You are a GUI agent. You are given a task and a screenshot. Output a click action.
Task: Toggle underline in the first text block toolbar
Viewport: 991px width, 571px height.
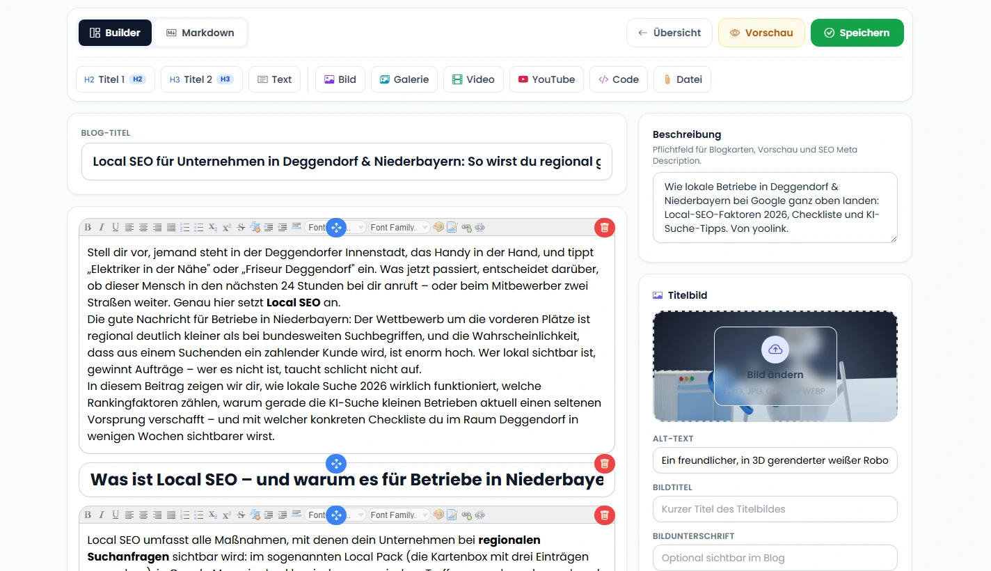coord(116,227)
